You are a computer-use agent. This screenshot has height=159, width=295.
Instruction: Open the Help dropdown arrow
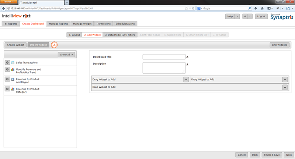(237, 16)
